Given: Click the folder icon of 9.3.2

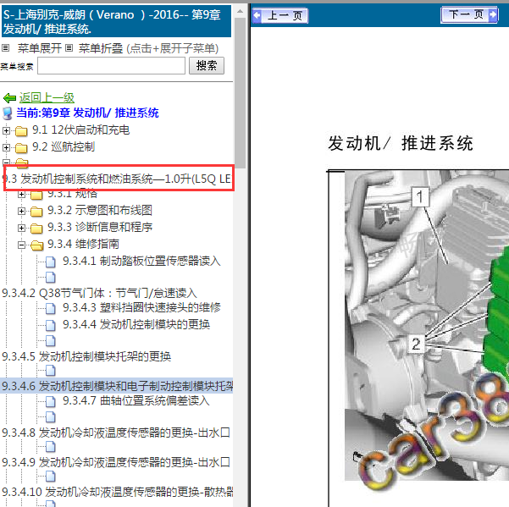Looking at the screenshot, I should (x=36, y=212).
